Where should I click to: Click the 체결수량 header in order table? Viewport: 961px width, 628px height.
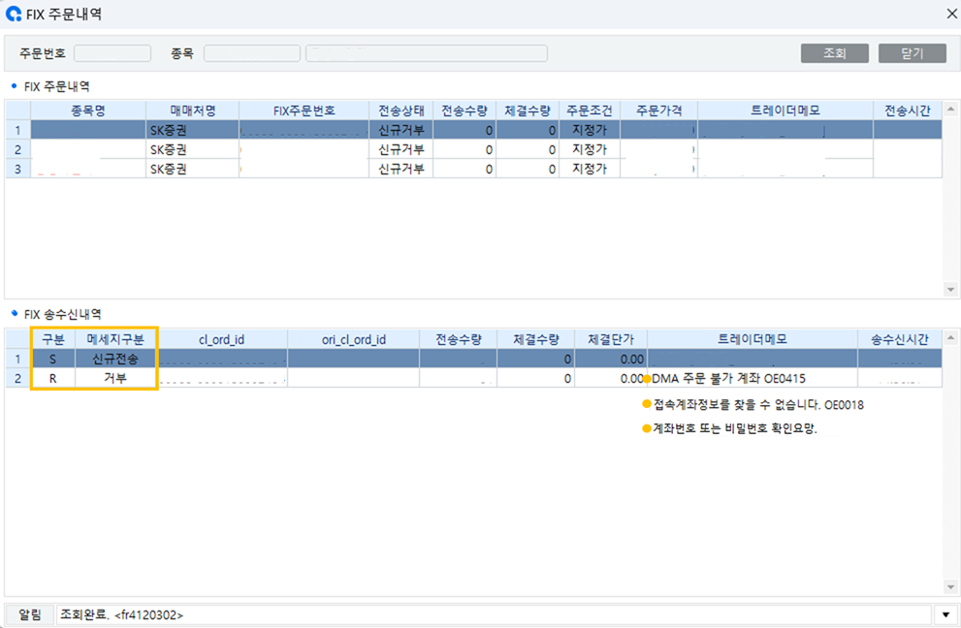528,110
